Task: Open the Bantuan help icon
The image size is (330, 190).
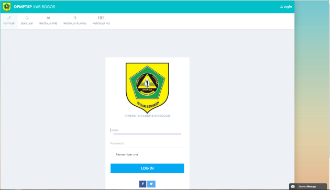Action: coord(27,18)
